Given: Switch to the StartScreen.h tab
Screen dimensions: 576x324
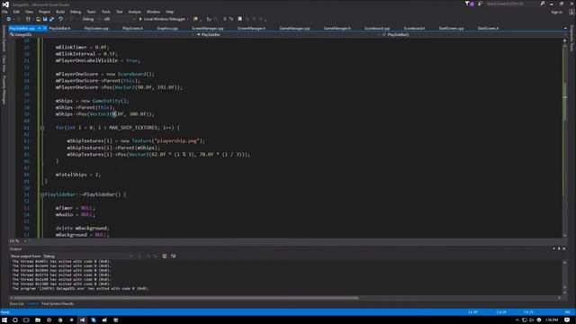Looking at the screenshot, I should tap(488, 28).
